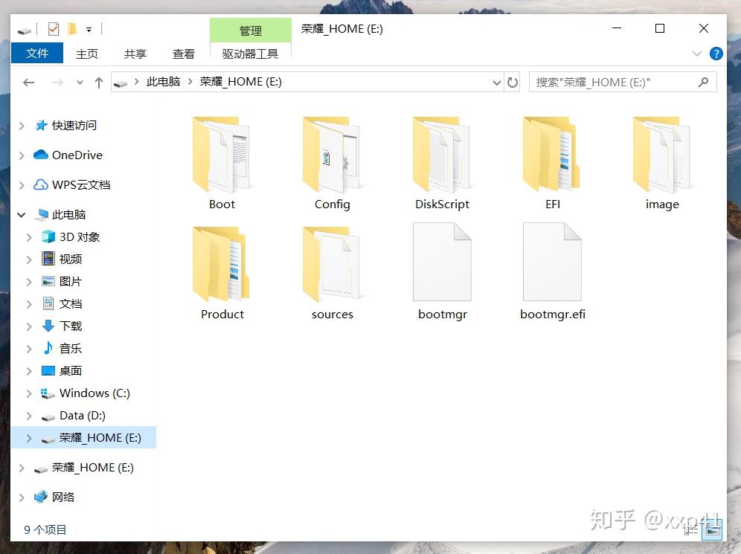Open the address bar history dropdown
Screen dimensions: 741x554
point(496,83)
